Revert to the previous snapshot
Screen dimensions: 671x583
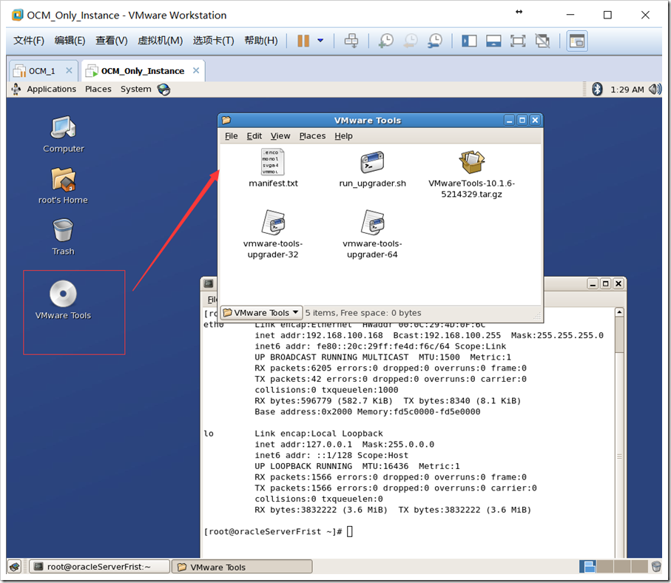411,41
